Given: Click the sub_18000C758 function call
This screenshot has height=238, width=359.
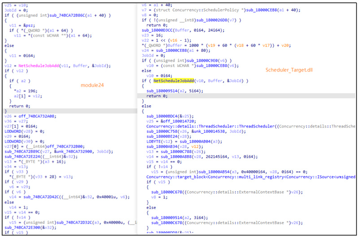Looking at the screenshot, I should point(164,131).
